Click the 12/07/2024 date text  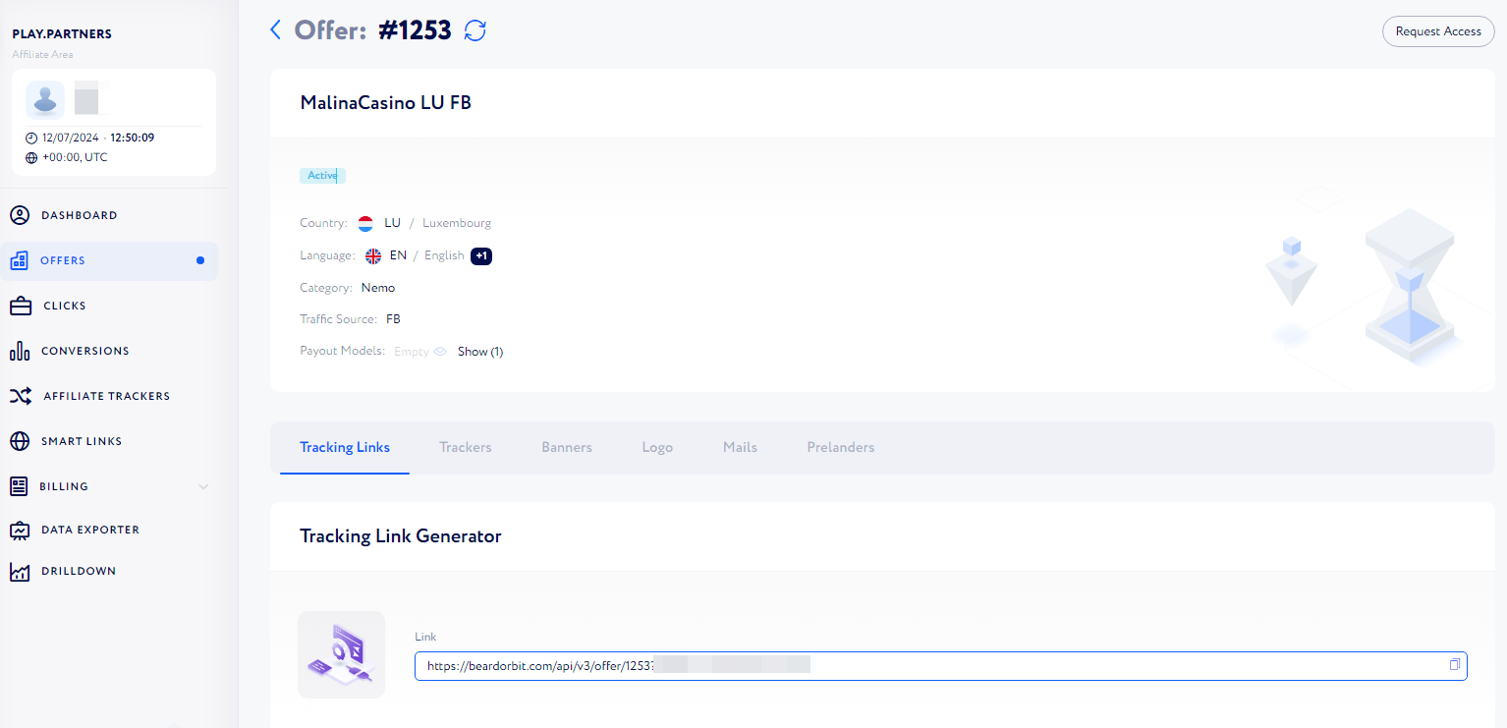(x=71, y=138)
